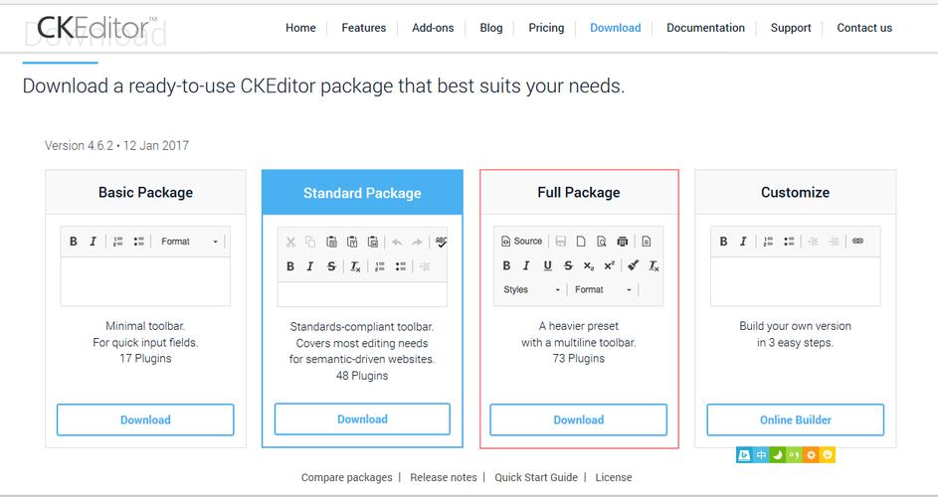Expand the Styles dropdown in Full Package

[x=532, y=290]
